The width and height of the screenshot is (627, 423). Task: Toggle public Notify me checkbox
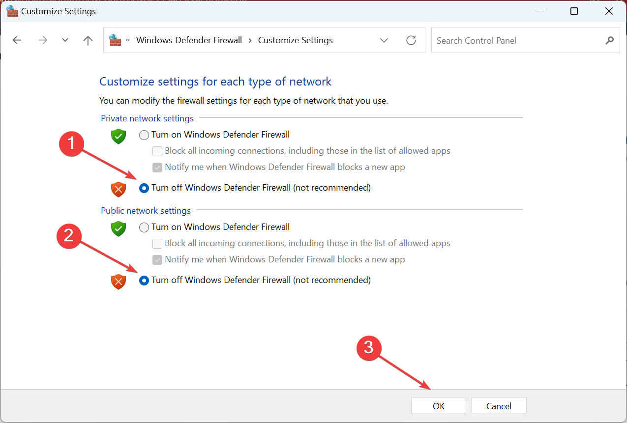pos(157,260)
